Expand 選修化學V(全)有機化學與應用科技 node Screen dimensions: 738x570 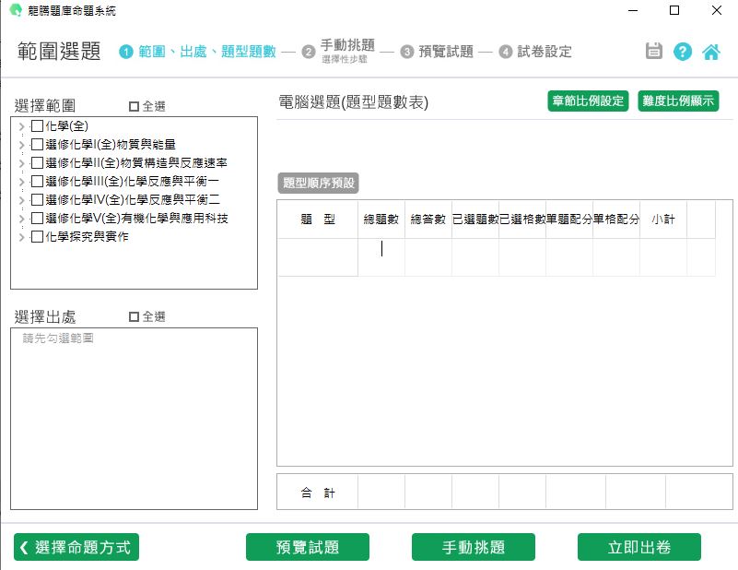coord(21,219)
